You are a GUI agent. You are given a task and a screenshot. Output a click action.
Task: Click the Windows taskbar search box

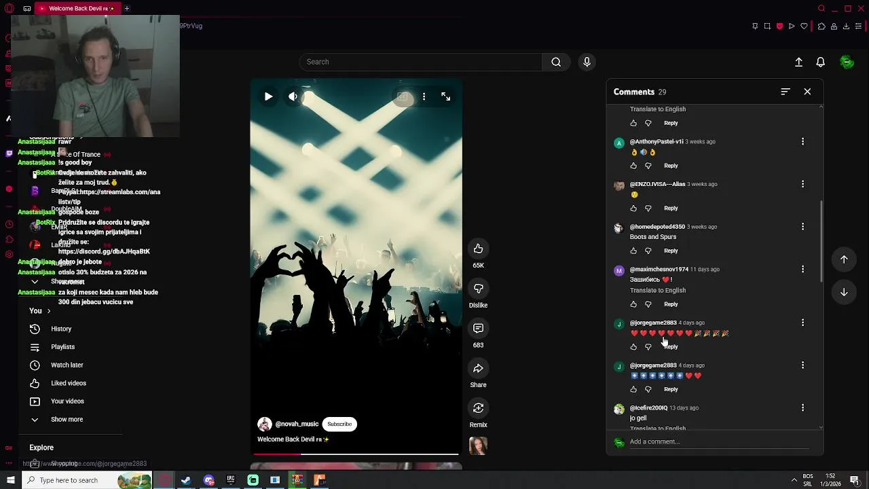(88, 480)
